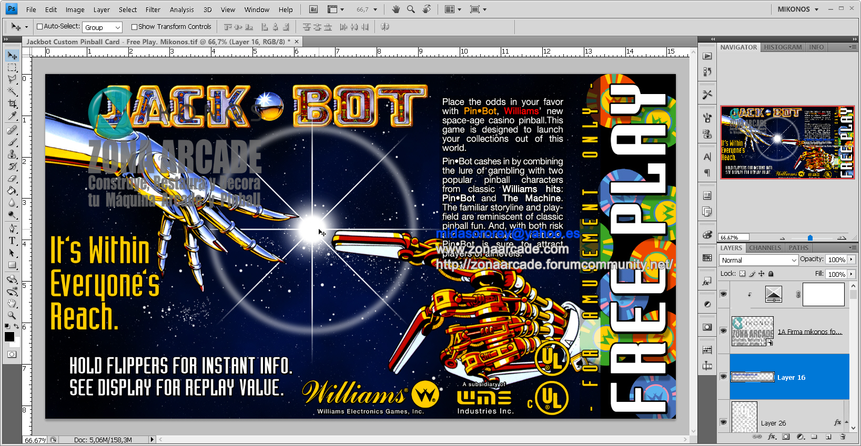Image resolution: width=861 pixels, height=446 pixels.
Task: Swap foreground and background colors
Action: coord(17,327)
